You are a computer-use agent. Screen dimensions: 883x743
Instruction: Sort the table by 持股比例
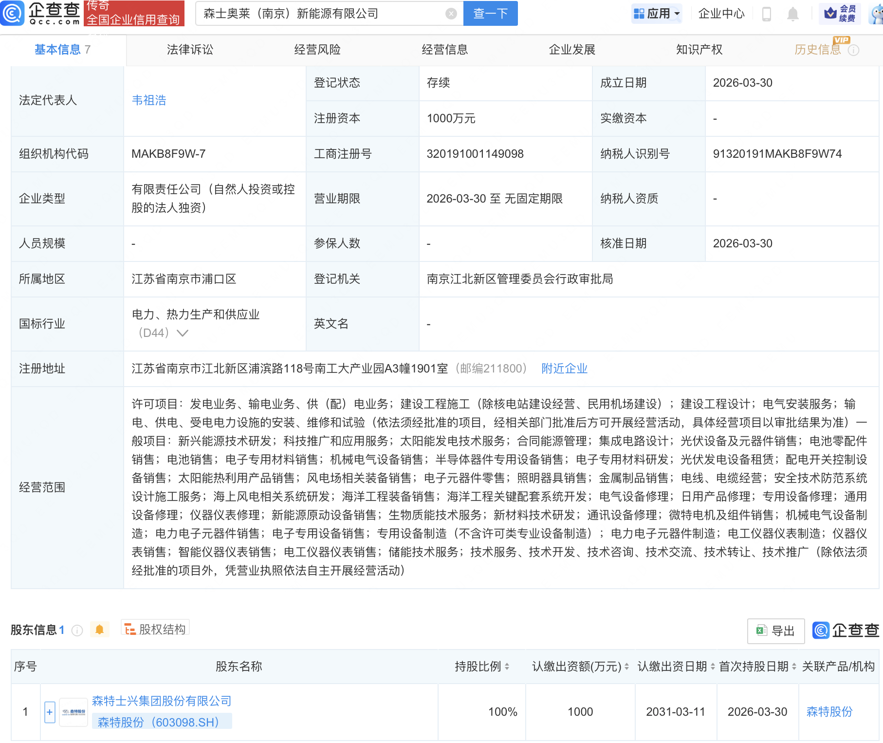508,667
